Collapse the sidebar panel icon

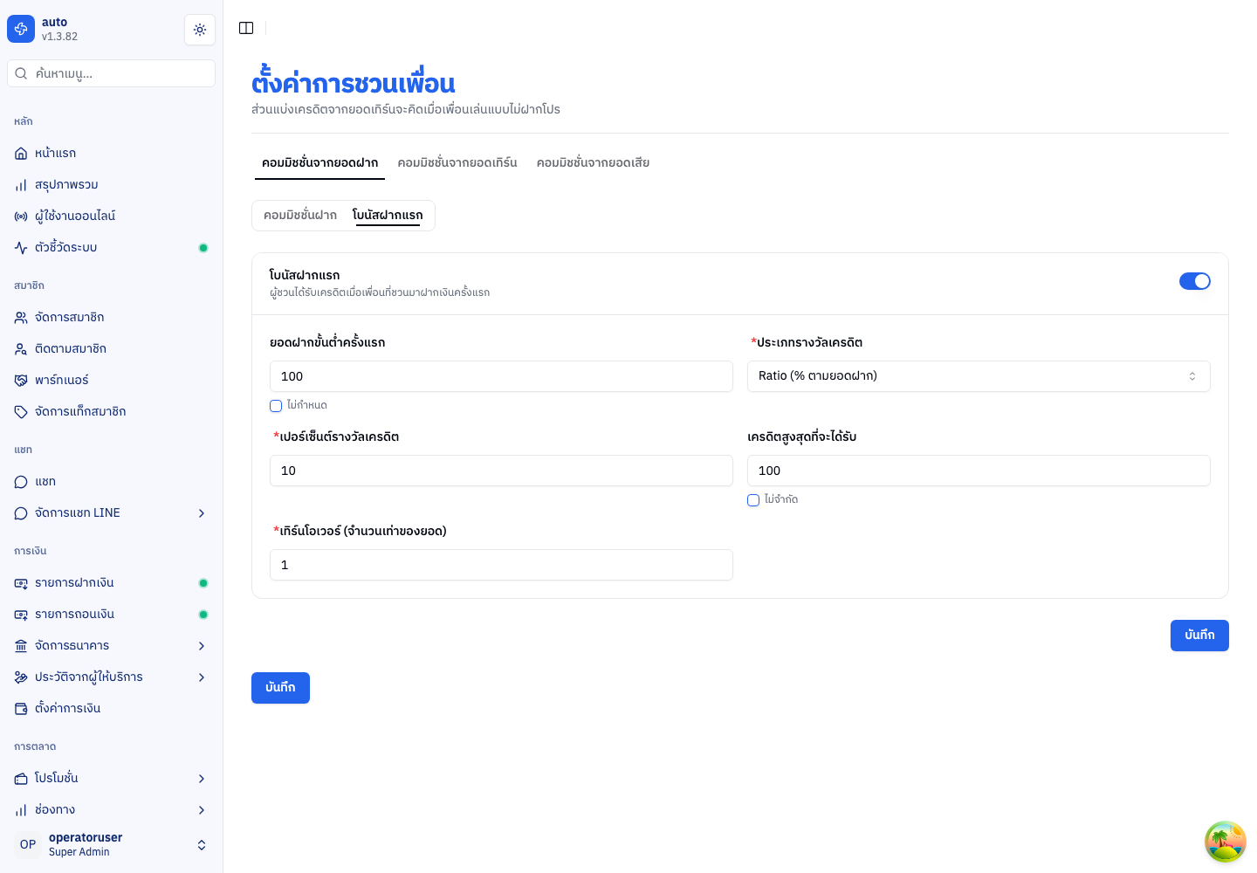[x=246, y=28]
